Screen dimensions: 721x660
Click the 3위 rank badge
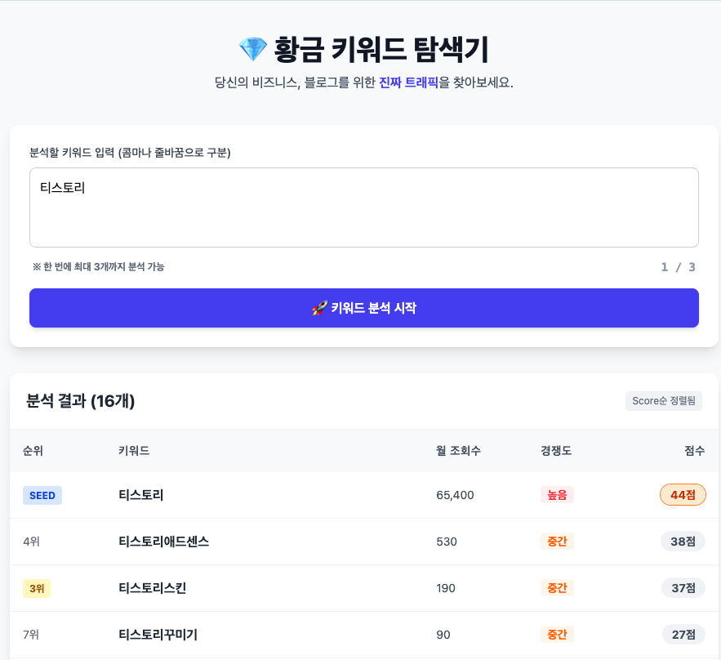(37, 588)
